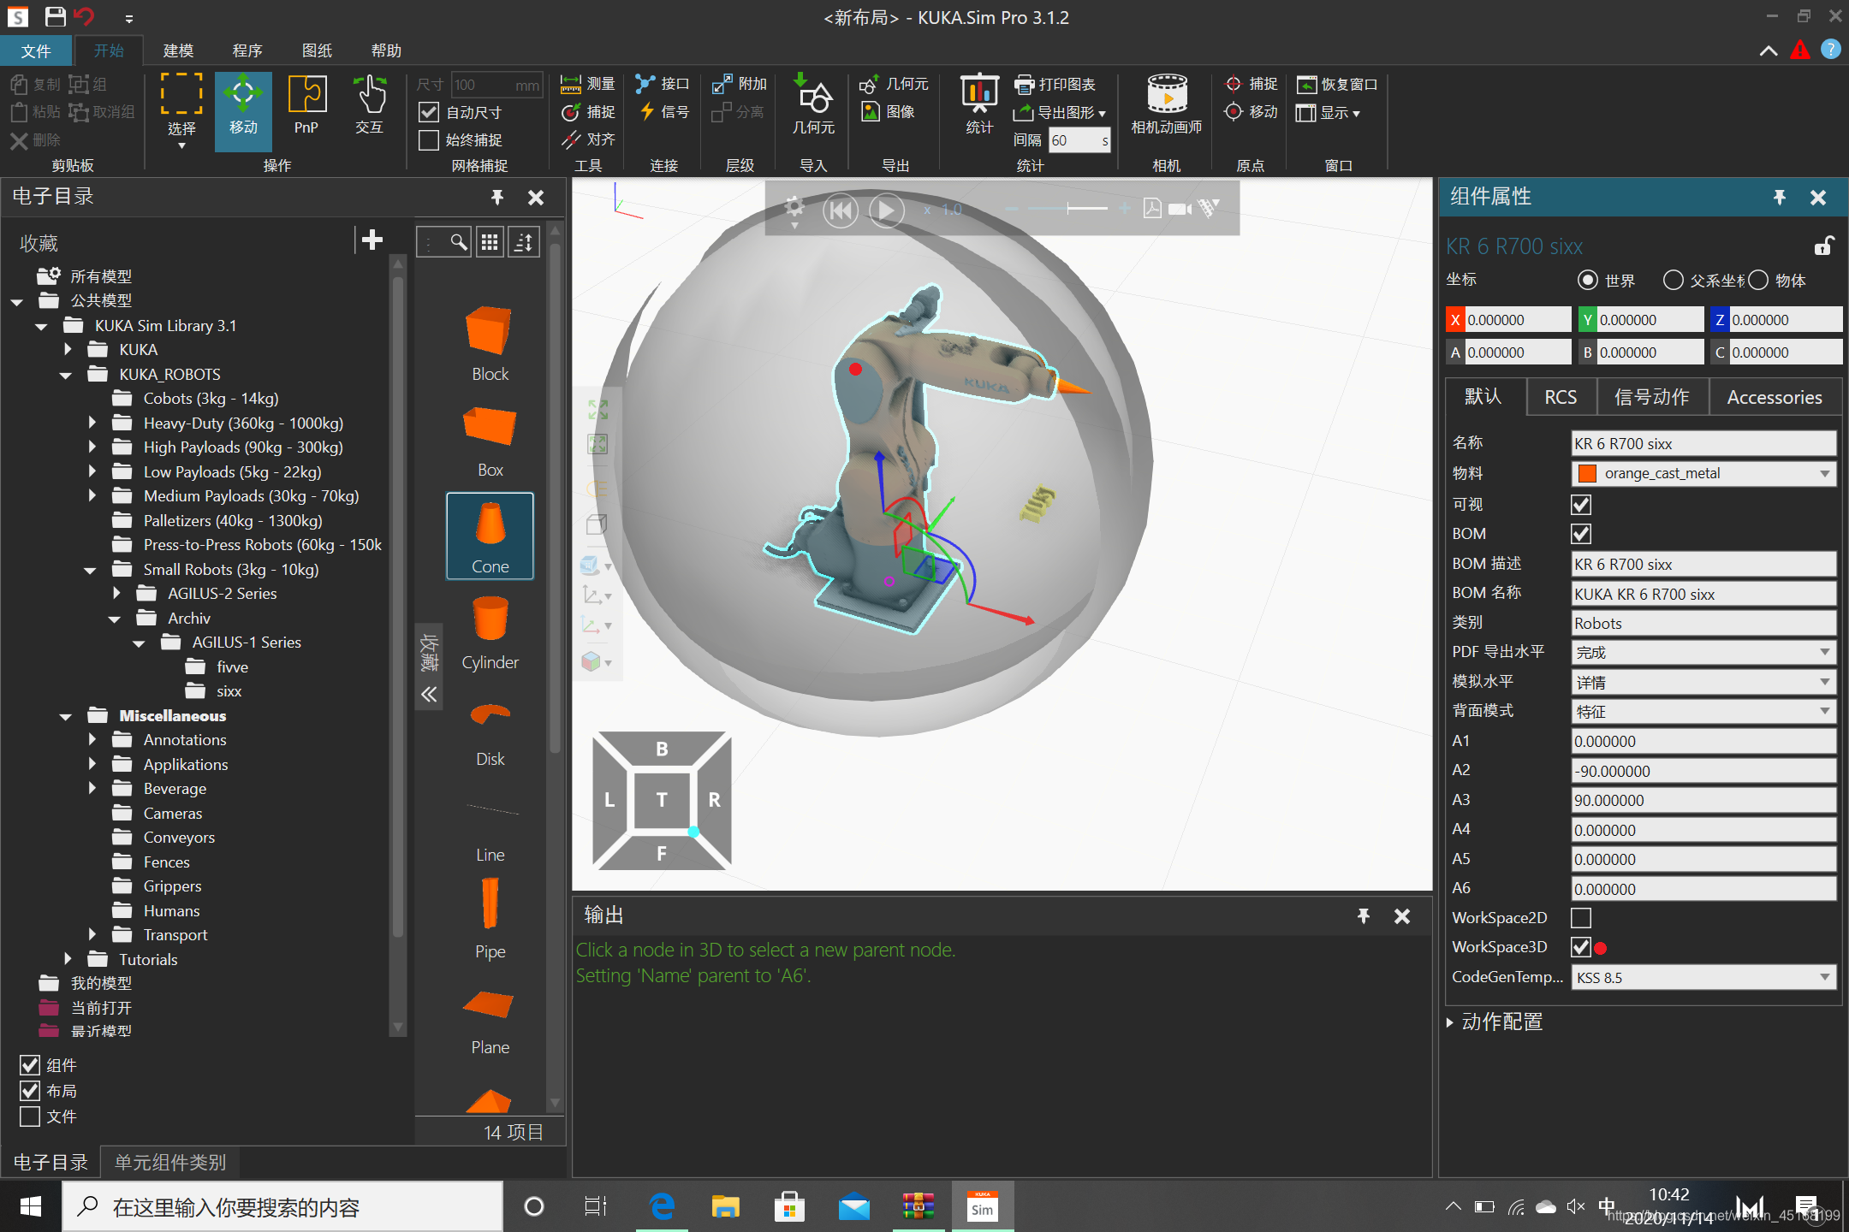Screen dimensions: 1849x1232
Task: Click the A2 joint value field
Action: (x=1703, y=771)
